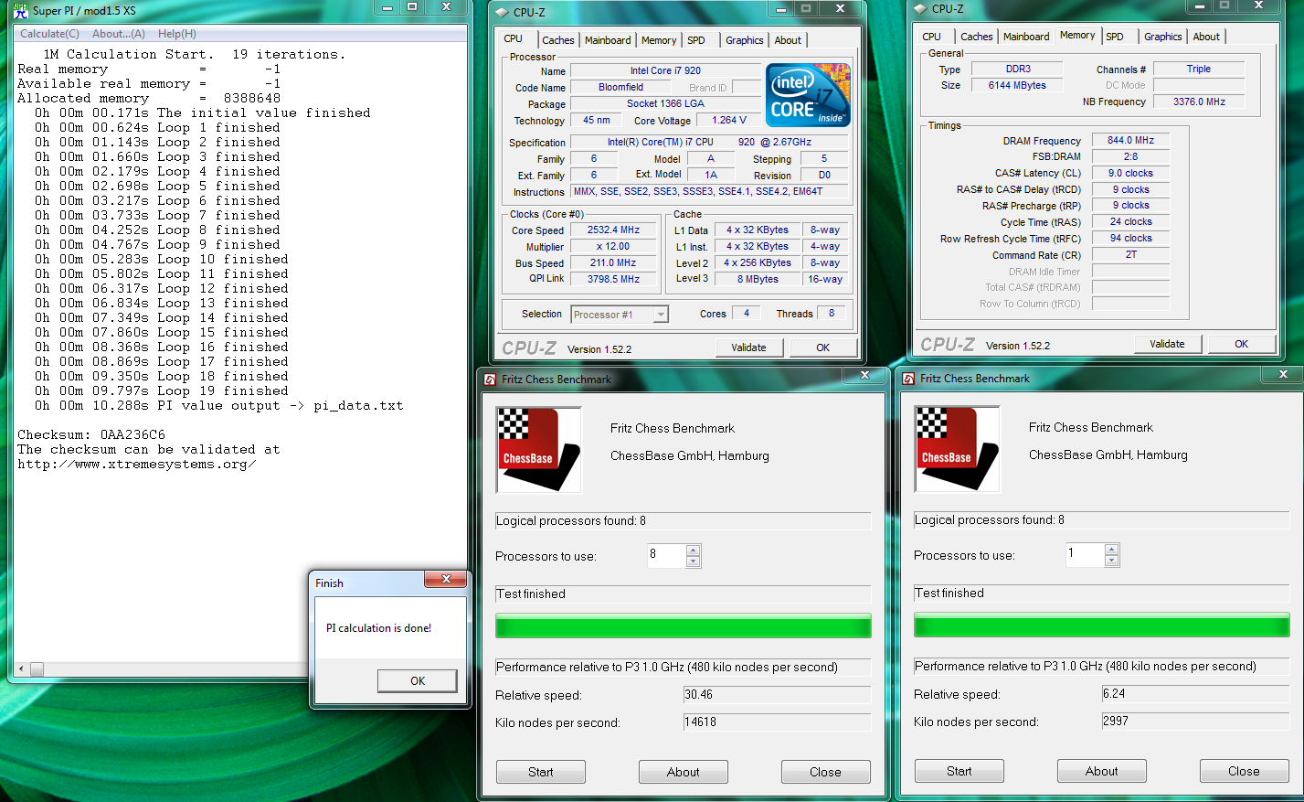Viewport: 1304px width, 802px height.
Task: Click the Bloomfield code name field
Action: click(x=621, y=88)
